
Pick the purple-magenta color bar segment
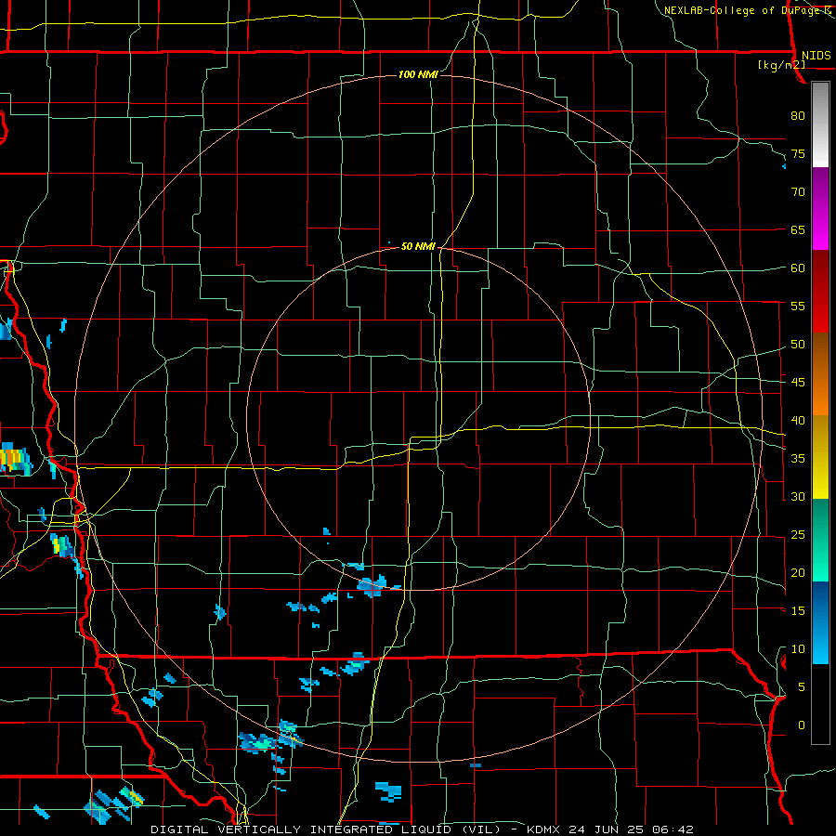[820, 209]
